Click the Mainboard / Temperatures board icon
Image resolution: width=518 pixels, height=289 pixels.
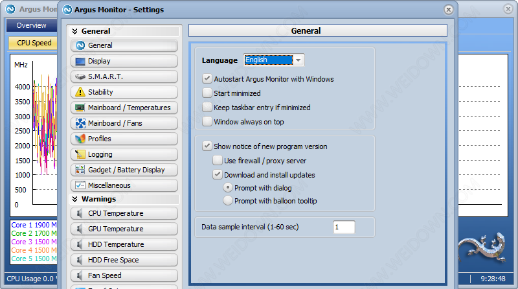click(x=80, y=108)
